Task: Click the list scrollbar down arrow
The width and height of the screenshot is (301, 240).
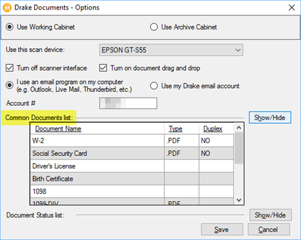Action: 239,200
